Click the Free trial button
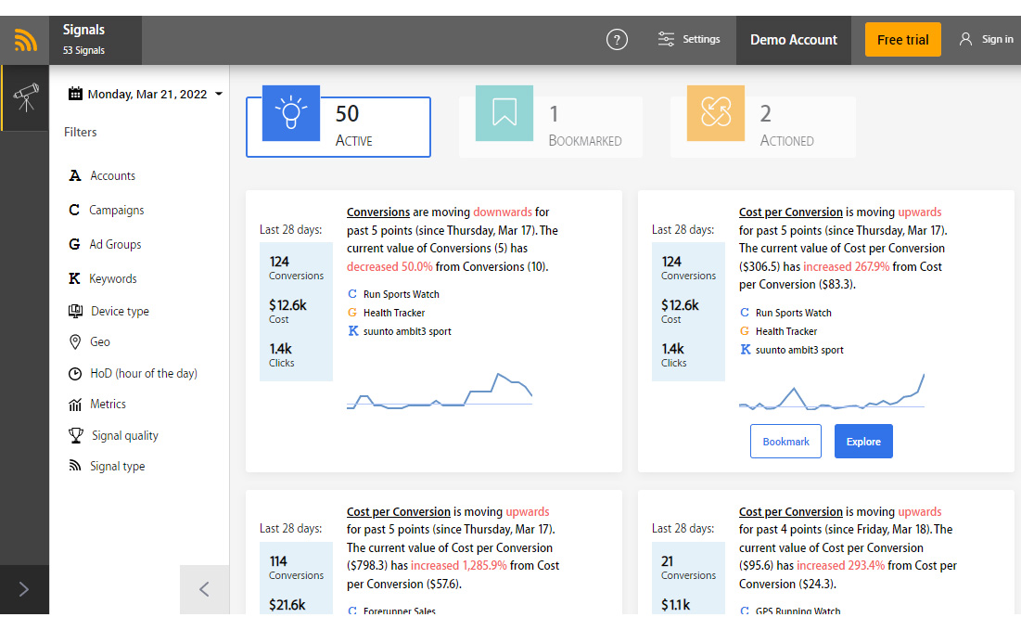The height and width of the screenshot is (630, 1021). pyautogui.click(x=902, y=40)
